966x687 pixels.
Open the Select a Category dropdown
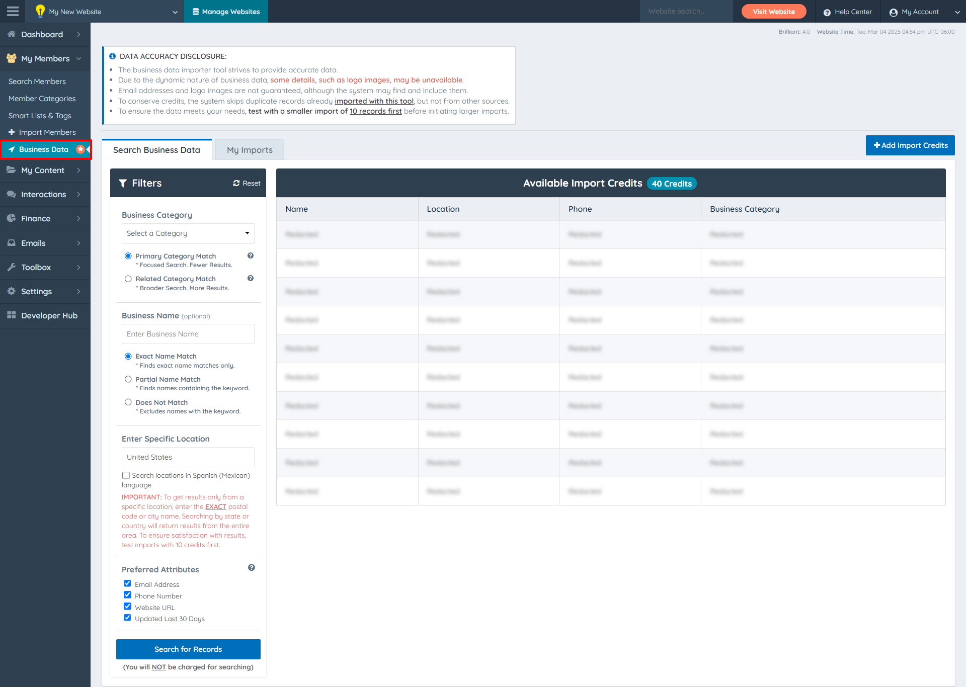[x=188, y=233]
